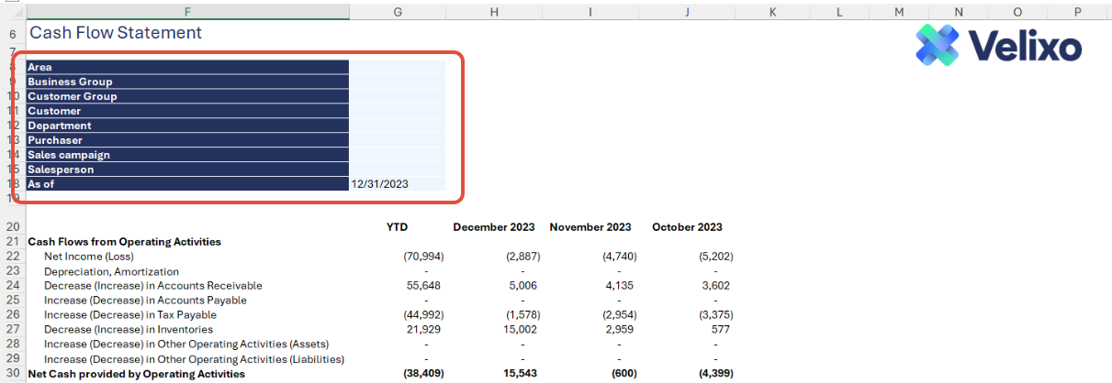
Task: Select row 26 header
Action: coord(12,315)
